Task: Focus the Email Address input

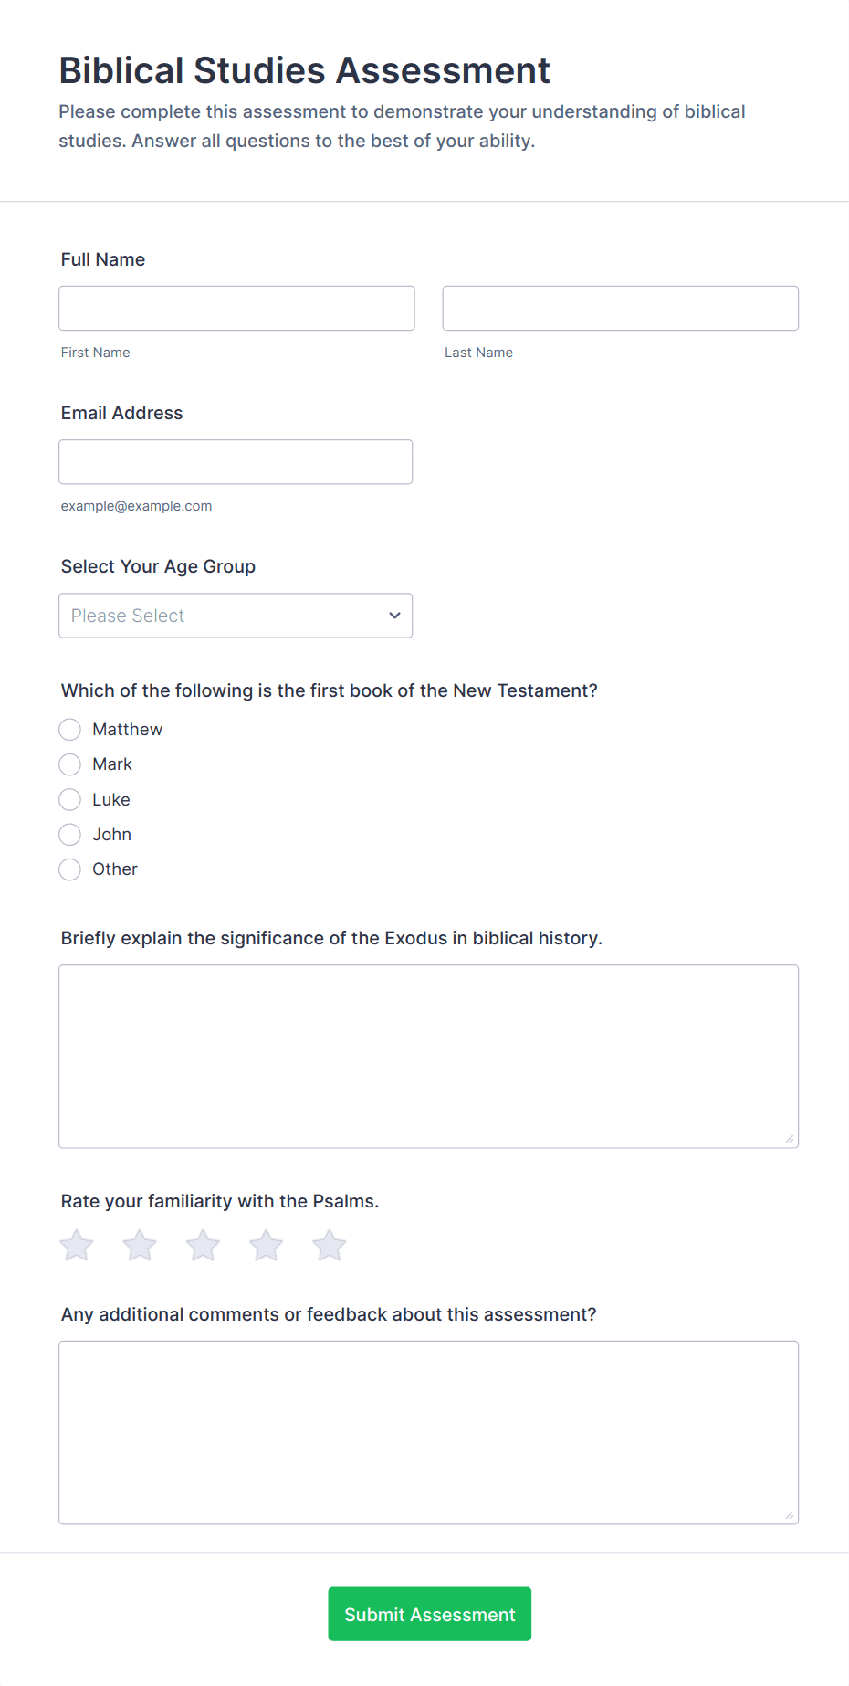Action: point(236,462)
